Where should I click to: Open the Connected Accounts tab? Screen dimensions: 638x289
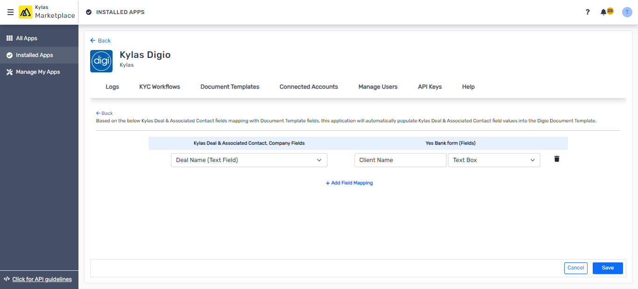(309, 87)
